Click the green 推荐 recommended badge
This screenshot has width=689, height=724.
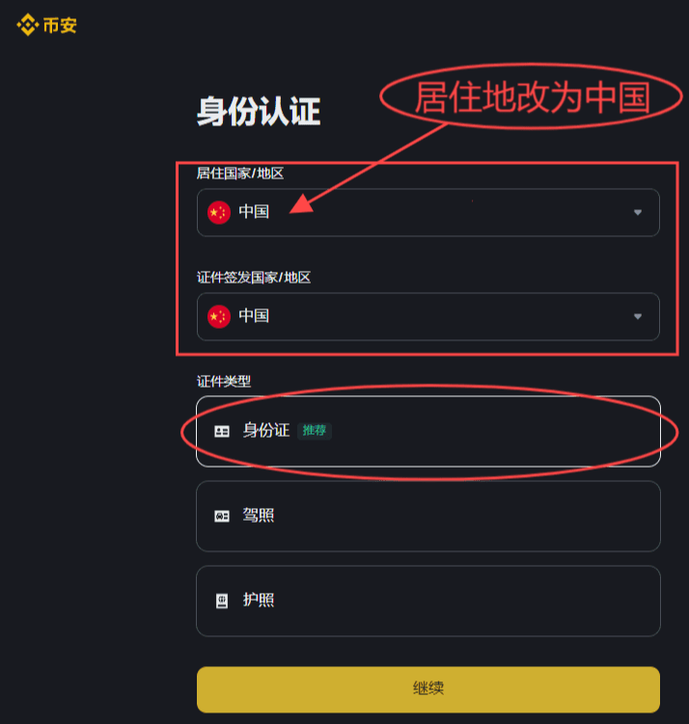tap(315, 431)
